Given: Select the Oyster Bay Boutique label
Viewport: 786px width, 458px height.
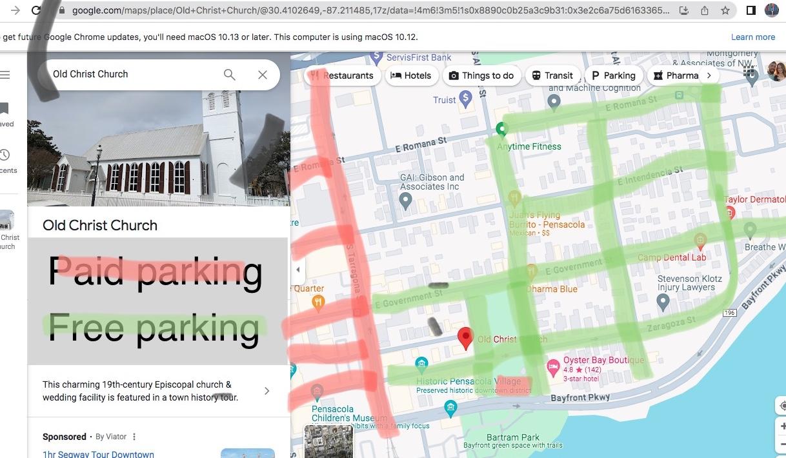Looking at the screenshot, I should [x=603, y=360].
